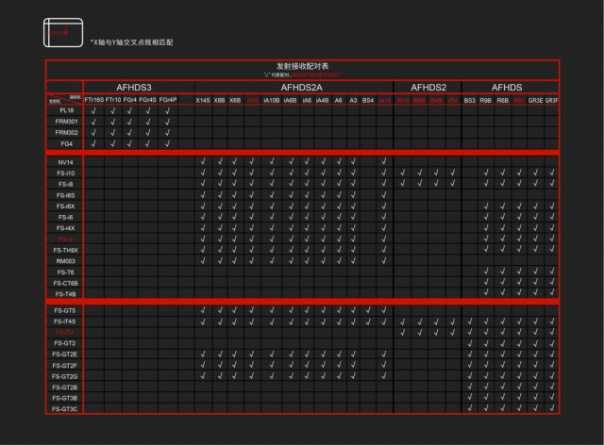The height and width of the screenshot is (445, 604).
Task: Select the AFHDS2 protocol group header
Action: coord(427,87)
